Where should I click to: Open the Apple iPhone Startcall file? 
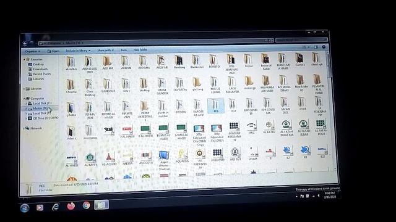(x=163, y=160)
